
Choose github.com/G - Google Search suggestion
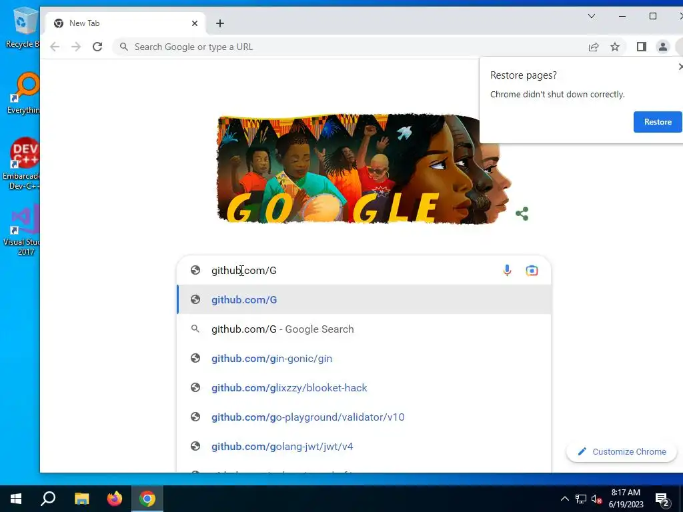[364, 329]
